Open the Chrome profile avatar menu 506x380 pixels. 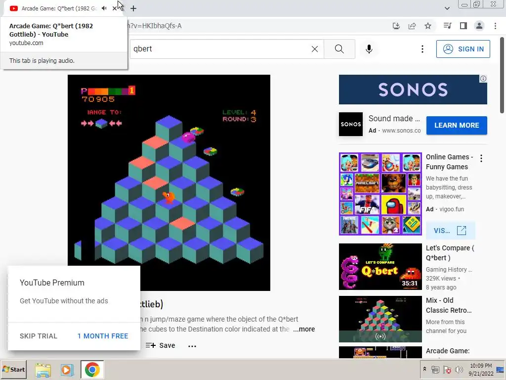pyautogui.click(x=479, y=26)
